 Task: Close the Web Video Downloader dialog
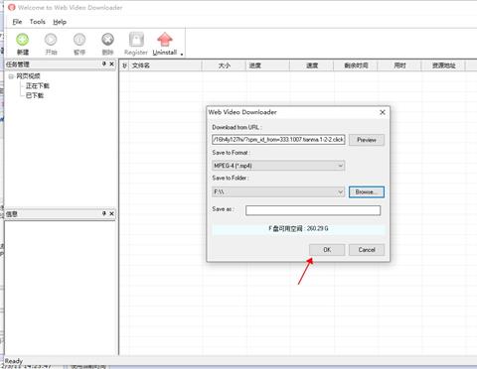pyautogui.click(x=383, y=112)
